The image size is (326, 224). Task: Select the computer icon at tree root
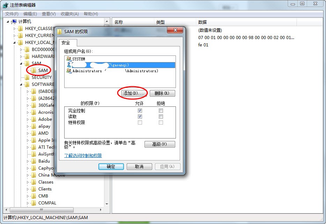pyautogui.click(x=14, y=21)
